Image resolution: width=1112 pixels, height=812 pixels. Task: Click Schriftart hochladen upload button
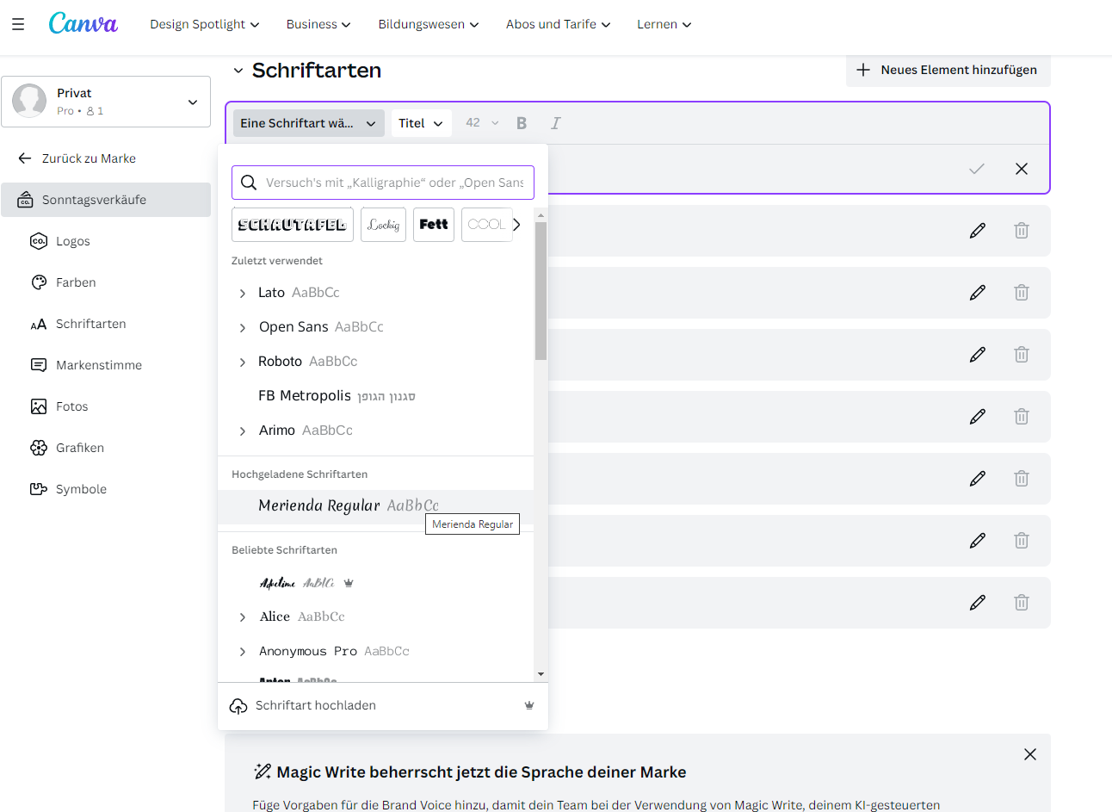(x=315, y=705)
